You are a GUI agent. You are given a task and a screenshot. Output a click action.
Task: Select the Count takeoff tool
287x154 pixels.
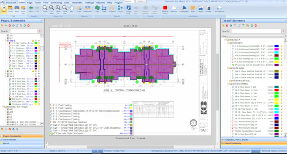point(120,9)
